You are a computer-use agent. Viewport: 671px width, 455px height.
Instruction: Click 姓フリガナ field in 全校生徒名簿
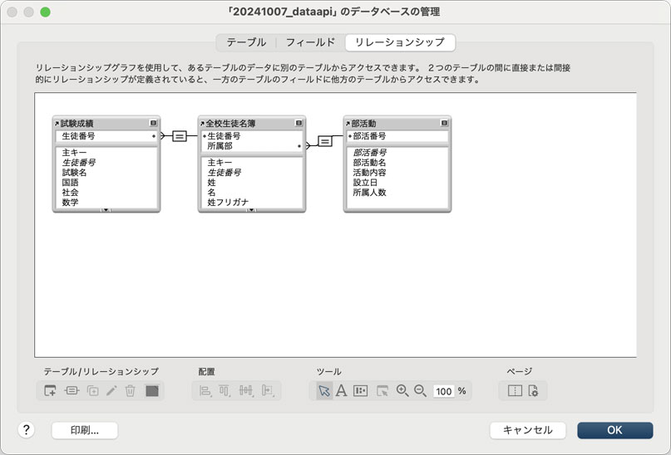(228, 202)
